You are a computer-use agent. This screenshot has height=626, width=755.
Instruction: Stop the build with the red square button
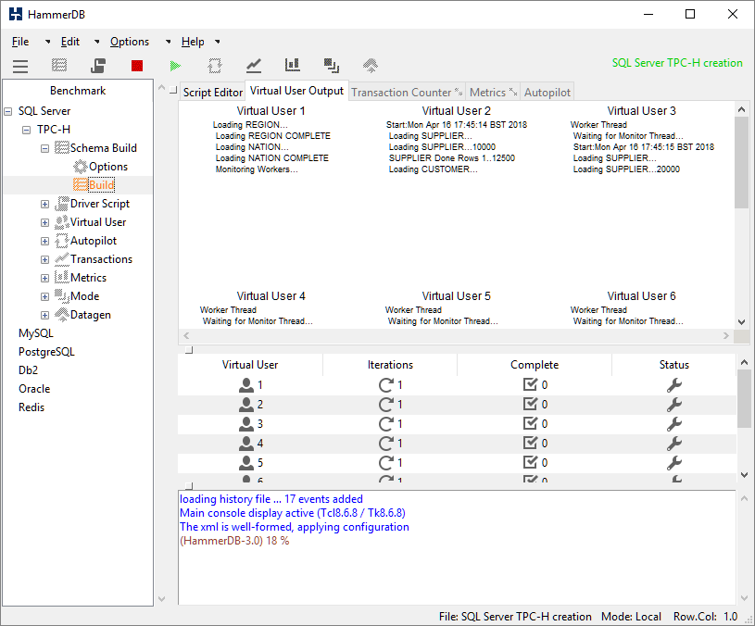(x=137, y=66)
